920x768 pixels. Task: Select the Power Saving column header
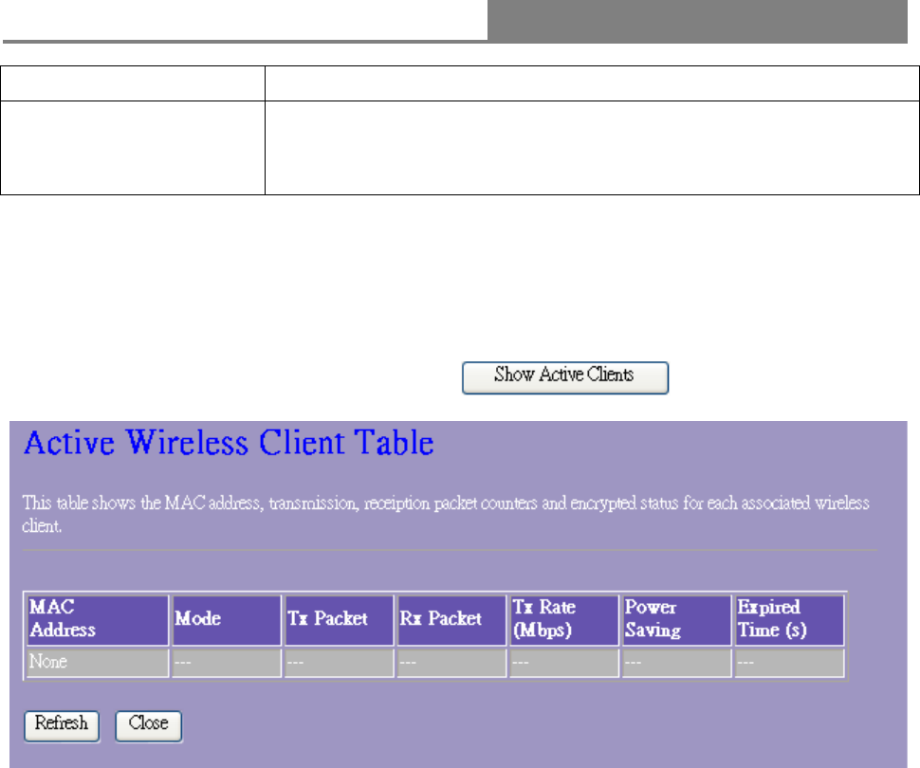677,620
